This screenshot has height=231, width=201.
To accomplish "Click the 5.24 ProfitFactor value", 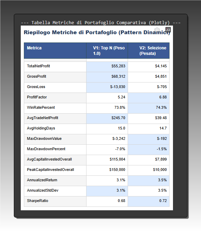I will [107, 98].
